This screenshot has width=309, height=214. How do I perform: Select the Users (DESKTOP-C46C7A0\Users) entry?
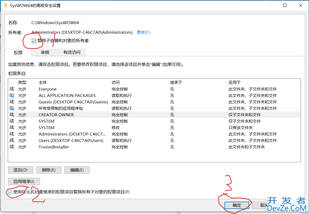click(x=154, y=140)
